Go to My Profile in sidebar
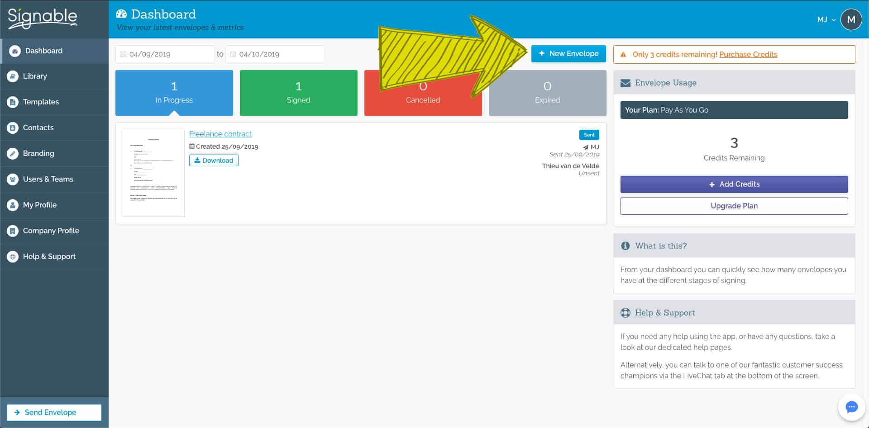The width and height of the screenshot is (869, 428). tap(40, 205)
